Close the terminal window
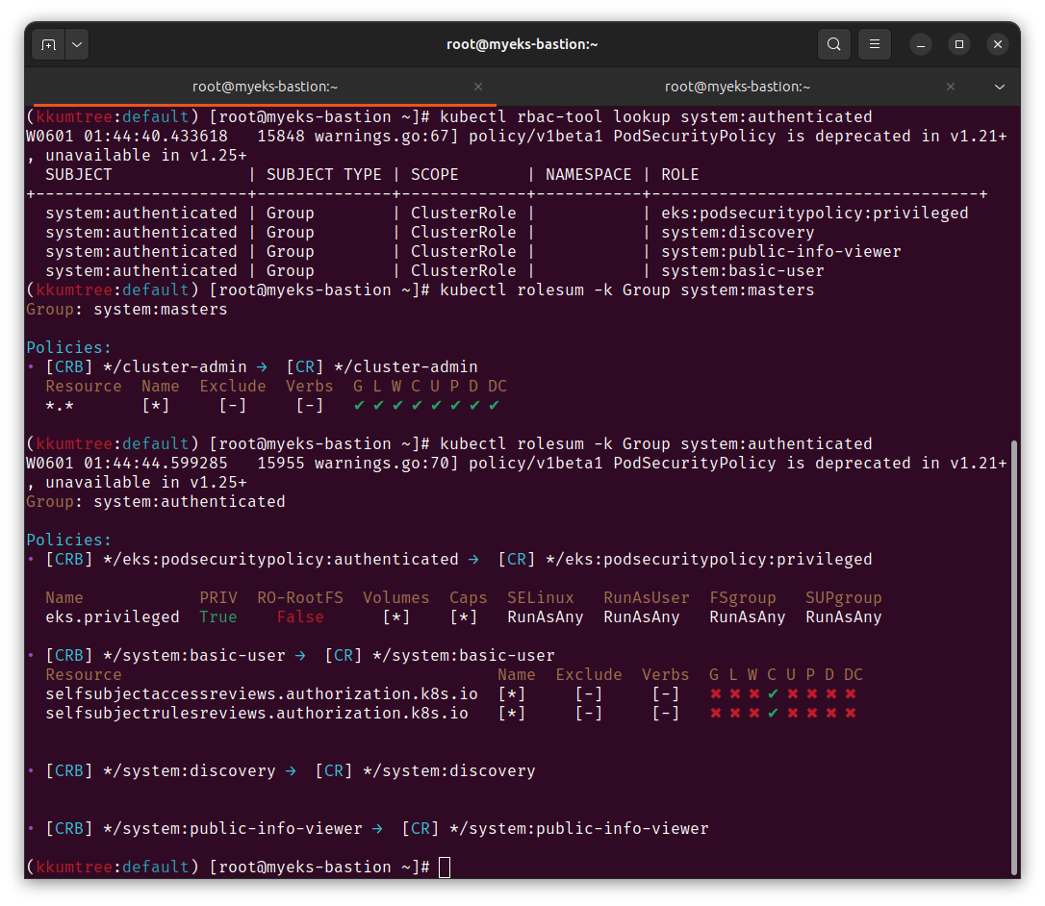Screen dimensions: 1045x906 tap(998, 44)
